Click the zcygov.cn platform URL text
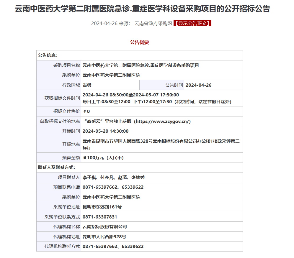Viewport: 294px width, 258px height. [163, 121]
